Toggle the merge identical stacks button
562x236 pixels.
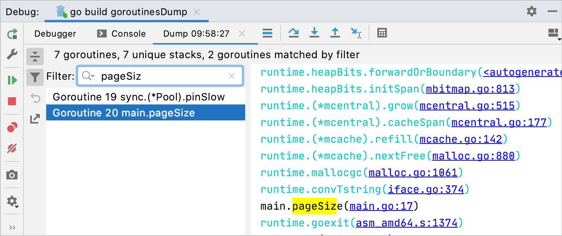35,57
